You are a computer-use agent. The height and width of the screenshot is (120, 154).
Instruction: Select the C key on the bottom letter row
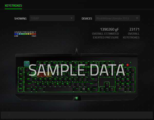48,84
